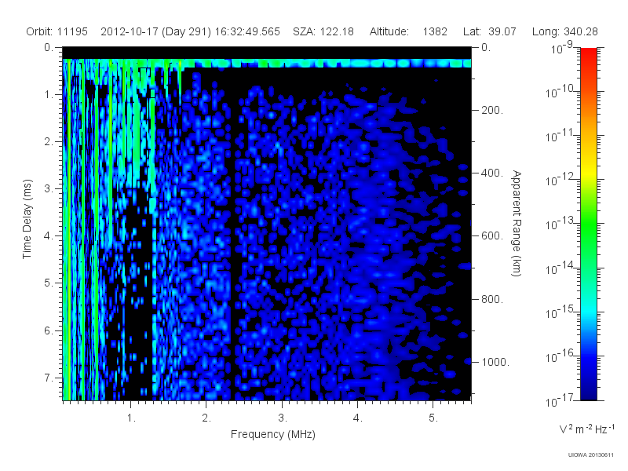Viewport: 628px width, 471px height.
Task: Click the UIOWA 20130611 watermark text
Action: pos(591,455)
